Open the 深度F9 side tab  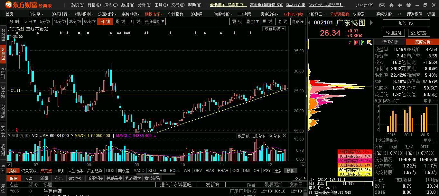3,92
